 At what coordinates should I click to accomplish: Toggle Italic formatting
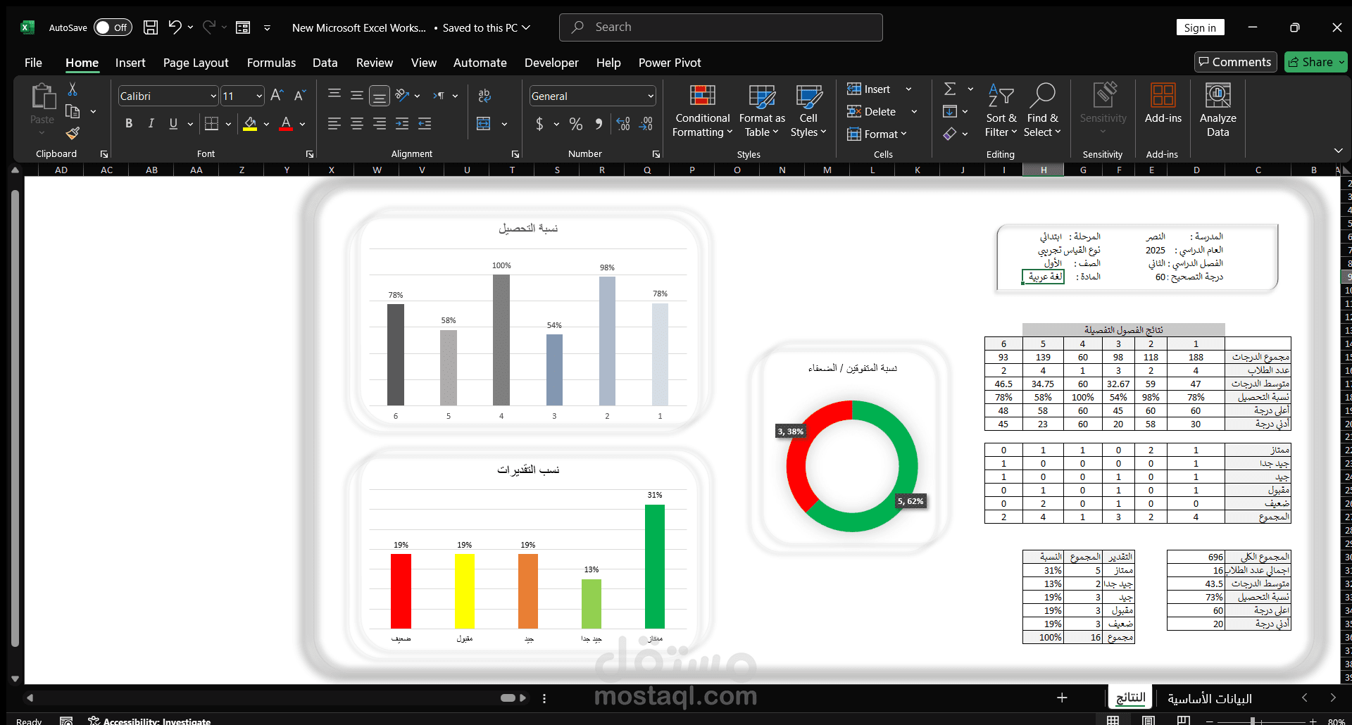pyautogui.click(x=151, y=124)
